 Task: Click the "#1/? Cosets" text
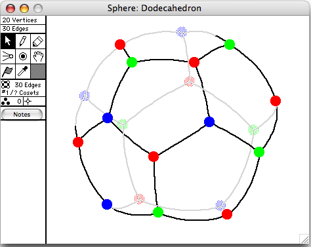(20, 93)
